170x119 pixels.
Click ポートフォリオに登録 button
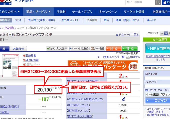(x=79, y=49)
